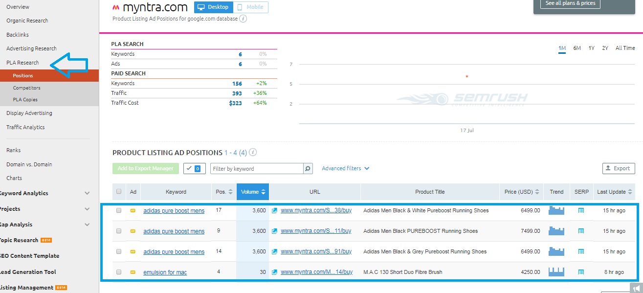The height and width of the screenshot is (293, 643).
Task: Select the checkbox for the Black & Grey Pureboost row
Action: coord(119,252)
